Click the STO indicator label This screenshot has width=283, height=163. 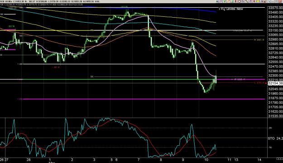(271, 139)
